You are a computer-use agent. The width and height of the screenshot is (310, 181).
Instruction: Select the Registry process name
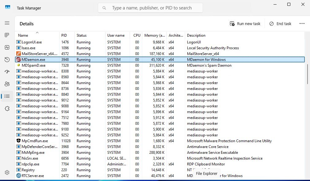point(28,170)
